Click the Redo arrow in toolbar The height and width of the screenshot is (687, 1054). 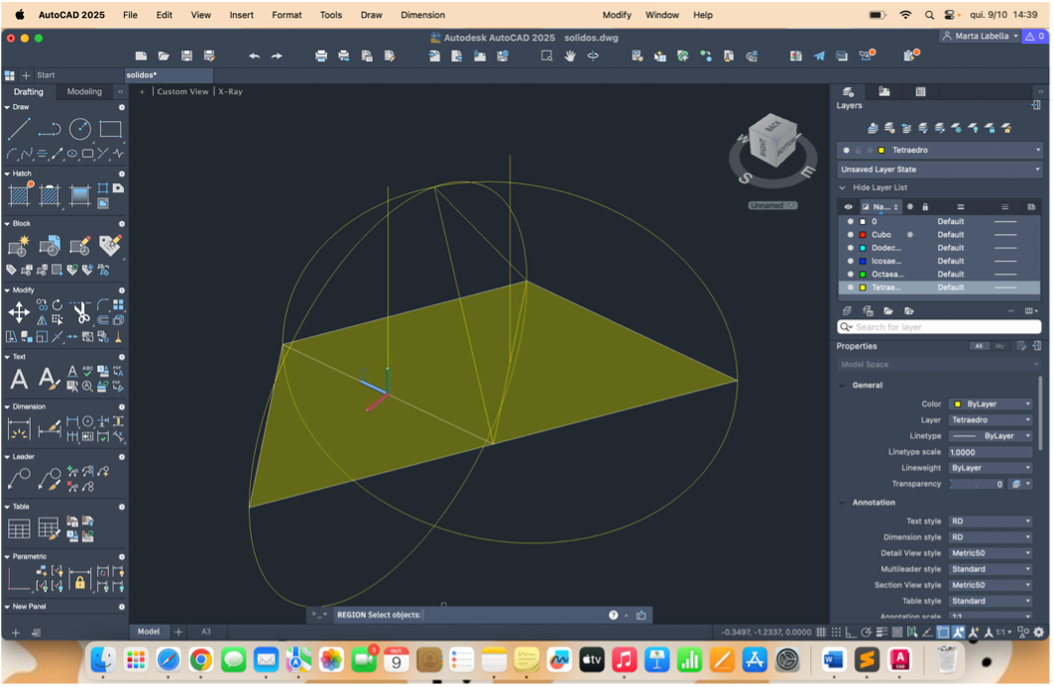(277, 57)
